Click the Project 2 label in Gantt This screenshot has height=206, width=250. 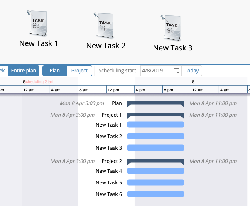pos(112,161)
